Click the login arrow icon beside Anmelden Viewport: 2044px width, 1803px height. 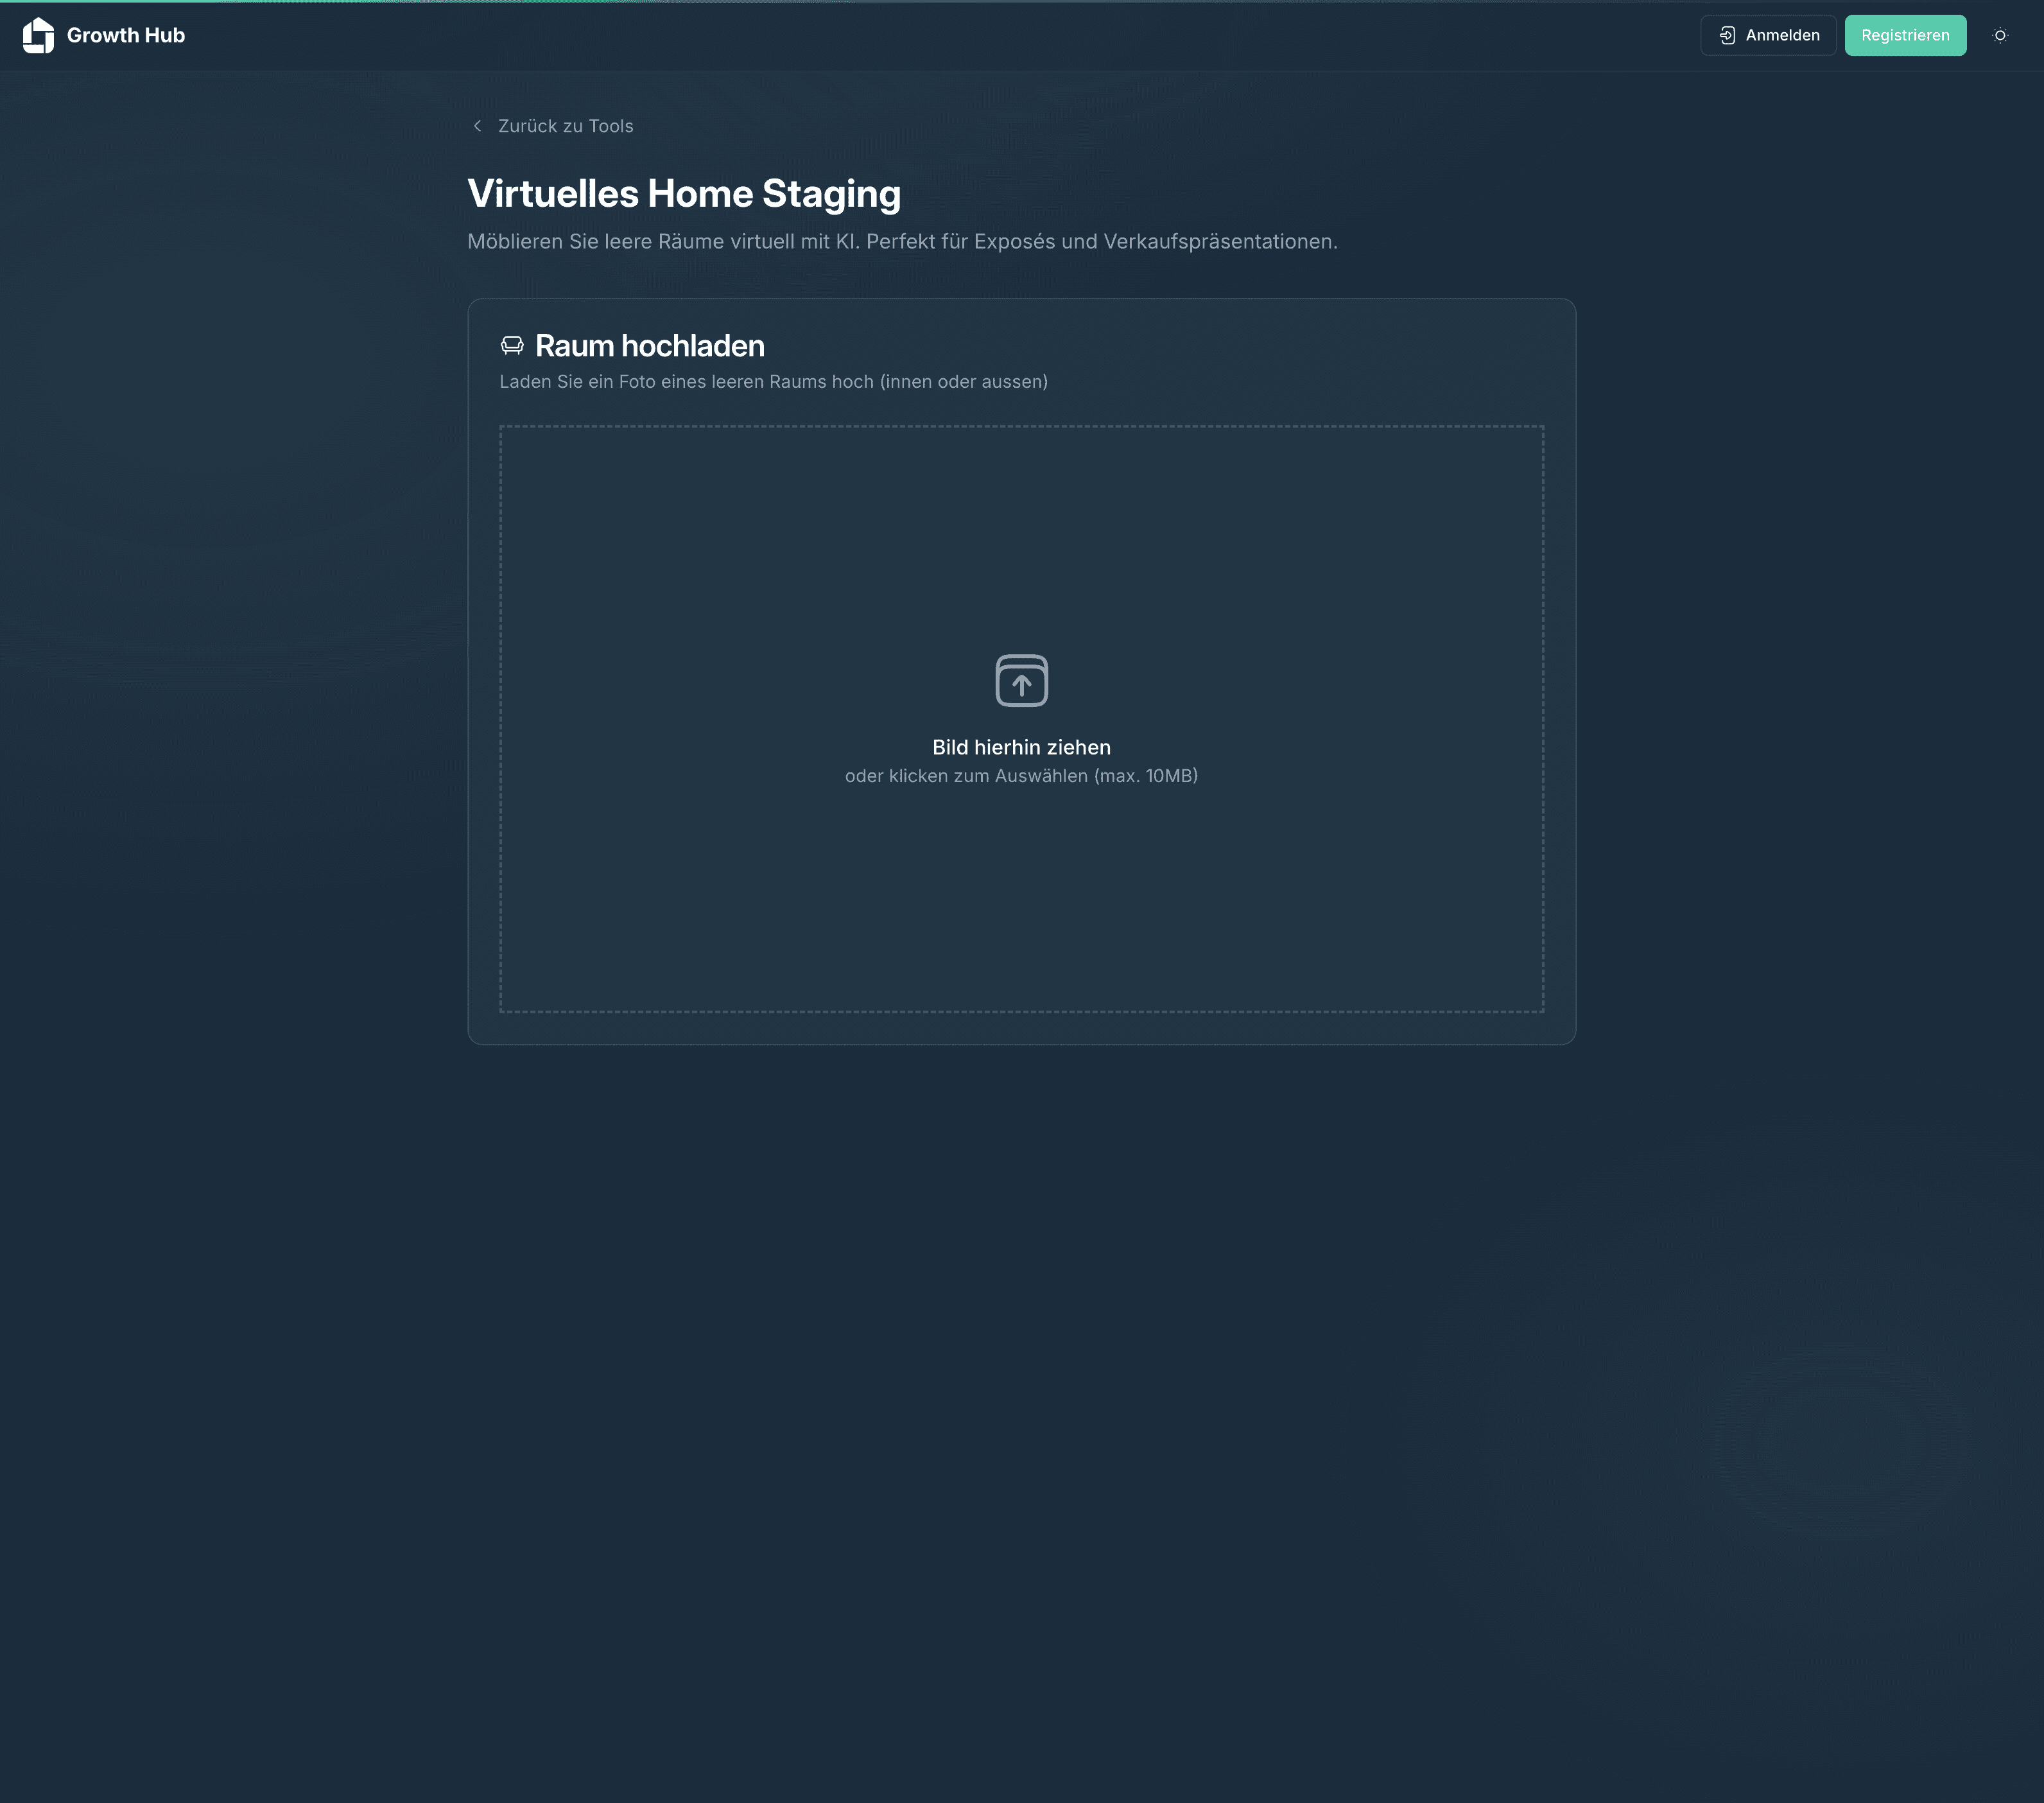pos(1727,35)
